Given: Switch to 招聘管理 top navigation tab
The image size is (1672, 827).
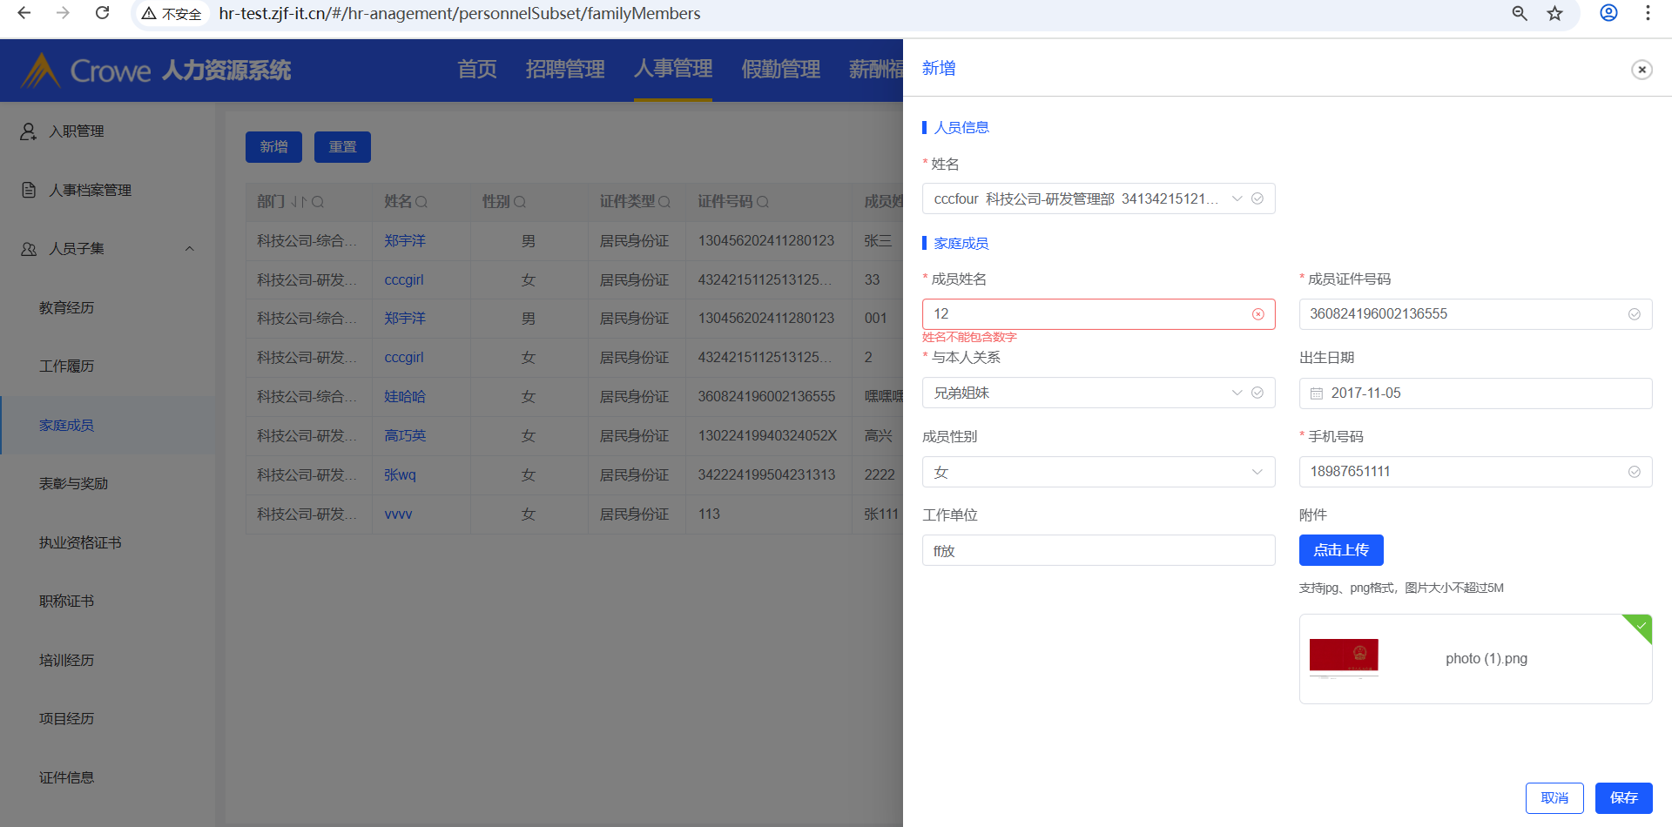Looking at the screenshot, I should pyautogui.click(x=564, y=70).
